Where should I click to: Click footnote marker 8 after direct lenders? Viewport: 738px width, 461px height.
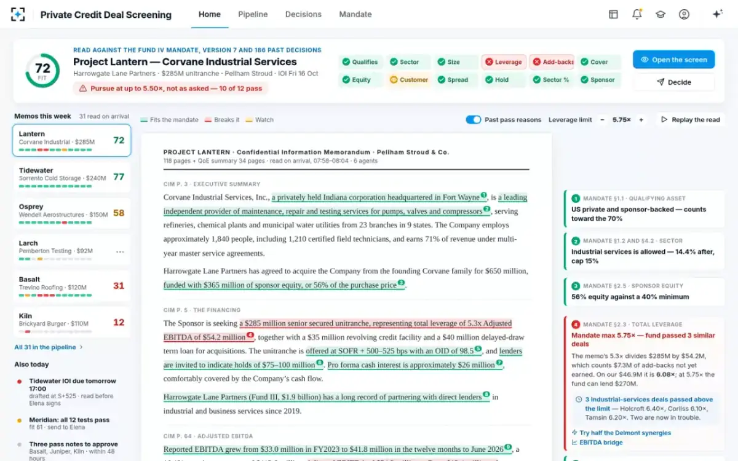[x=486, y=395]
